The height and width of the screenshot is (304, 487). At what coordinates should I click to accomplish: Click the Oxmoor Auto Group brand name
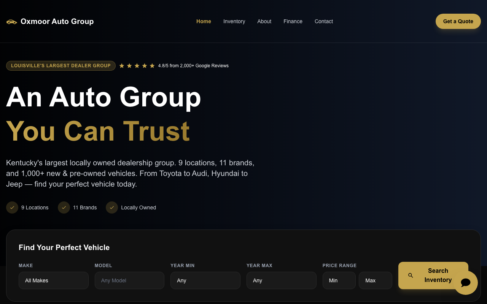point(57,21)
